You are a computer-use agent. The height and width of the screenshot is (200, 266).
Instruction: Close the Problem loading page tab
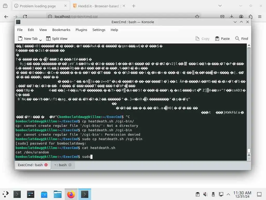click(65, 6)
